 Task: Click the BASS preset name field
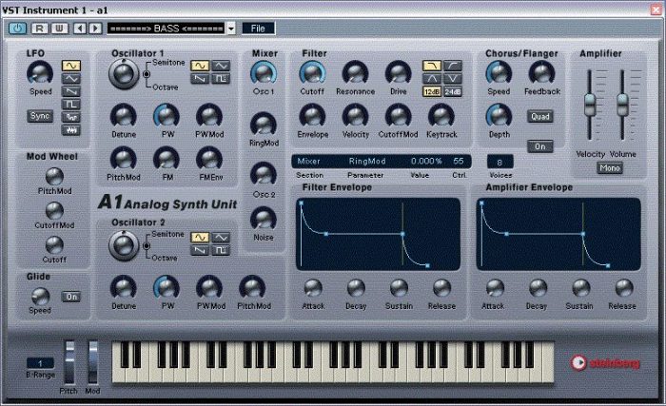166,29
